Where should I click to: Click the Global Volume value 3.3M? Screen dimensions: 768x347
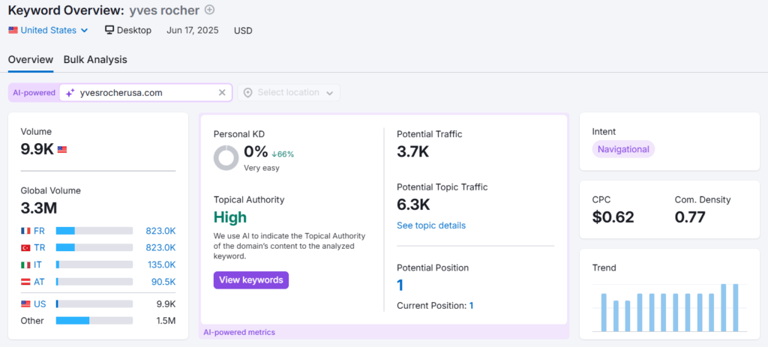39,208
